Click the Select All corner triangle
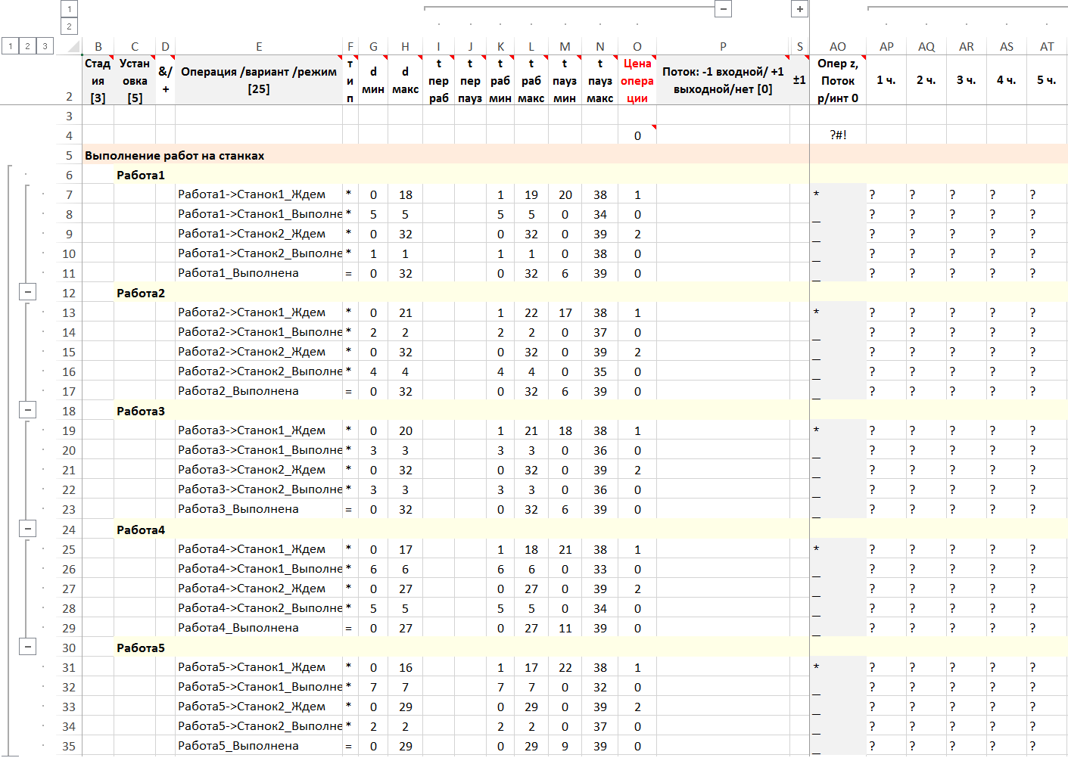 [x=73, y=47]
